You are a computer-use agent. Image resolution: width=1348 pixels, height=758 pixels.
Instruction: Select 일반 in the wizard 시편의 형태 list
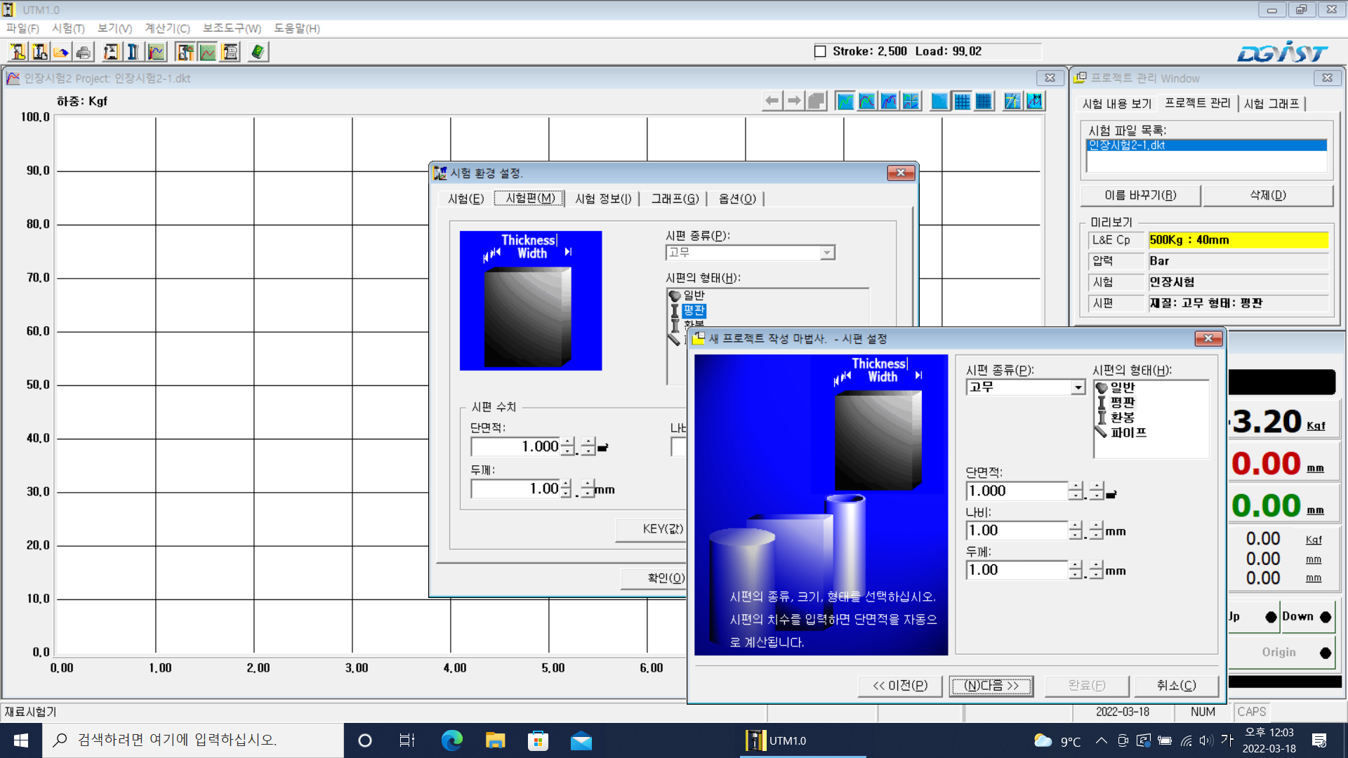click(1122, 387)
